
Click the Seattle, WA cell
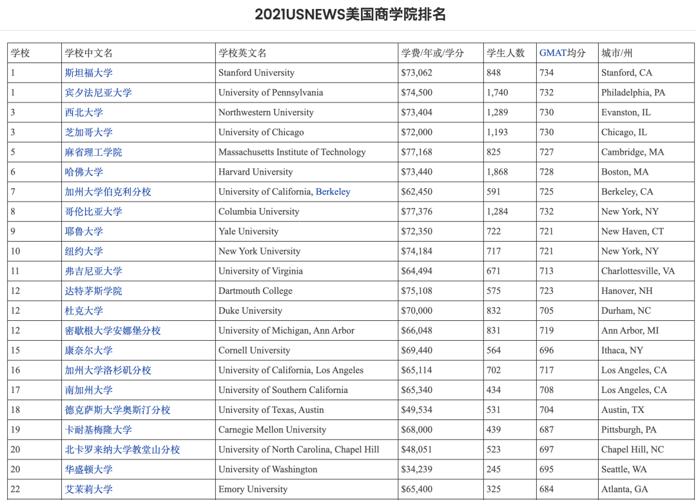pyautogui.click(x=646, y=469)
